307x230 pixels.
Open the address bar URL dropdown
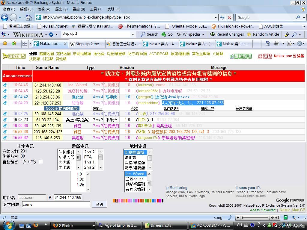215,17
